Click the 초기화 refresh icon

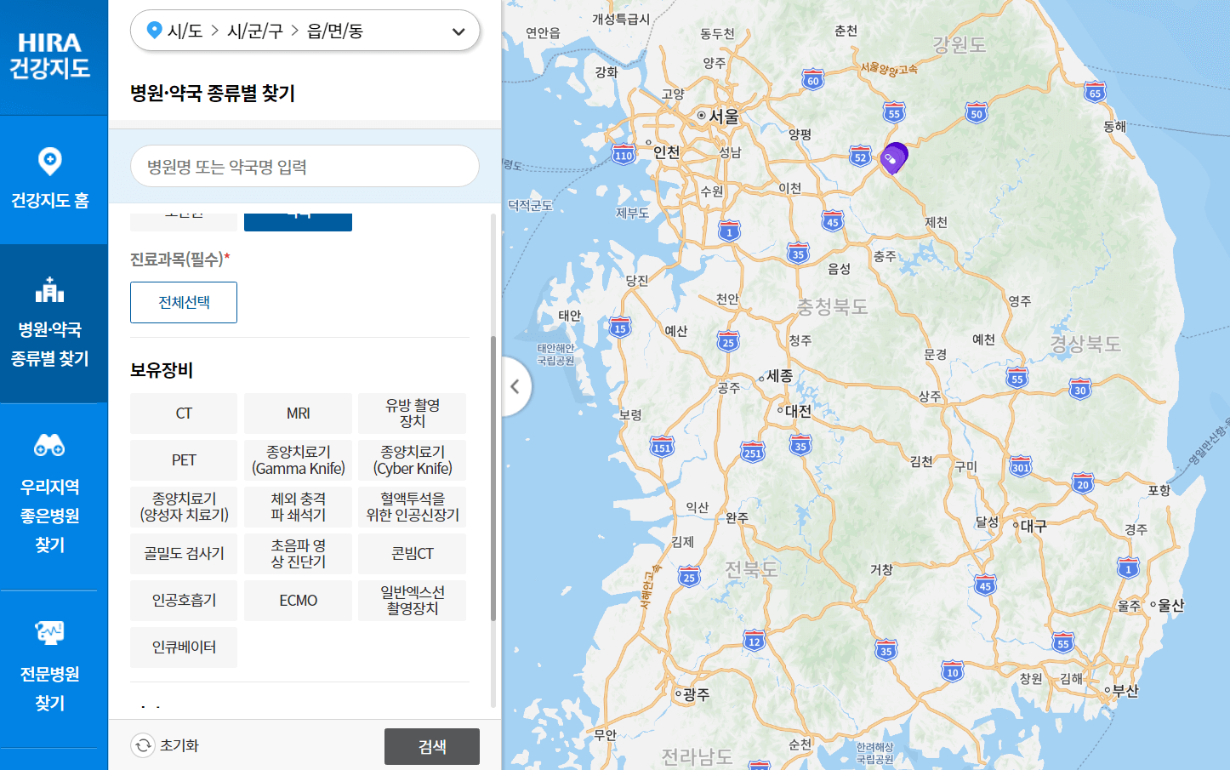[x=141, y=744]
